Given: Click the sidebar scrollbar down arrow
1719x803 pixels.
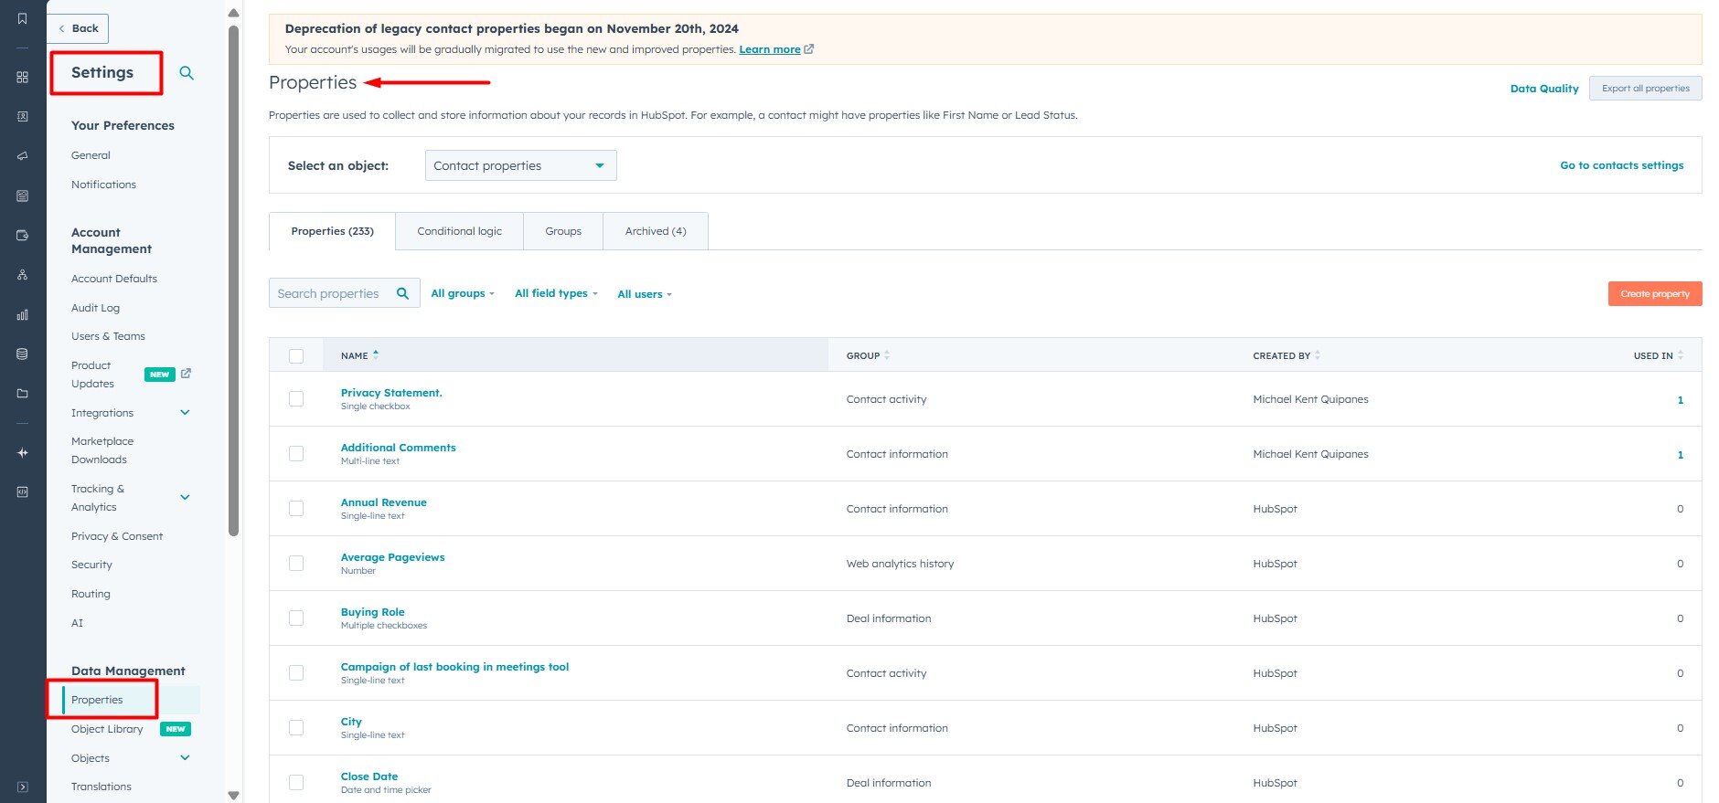Looking at the screenshot, I should 233,795.
